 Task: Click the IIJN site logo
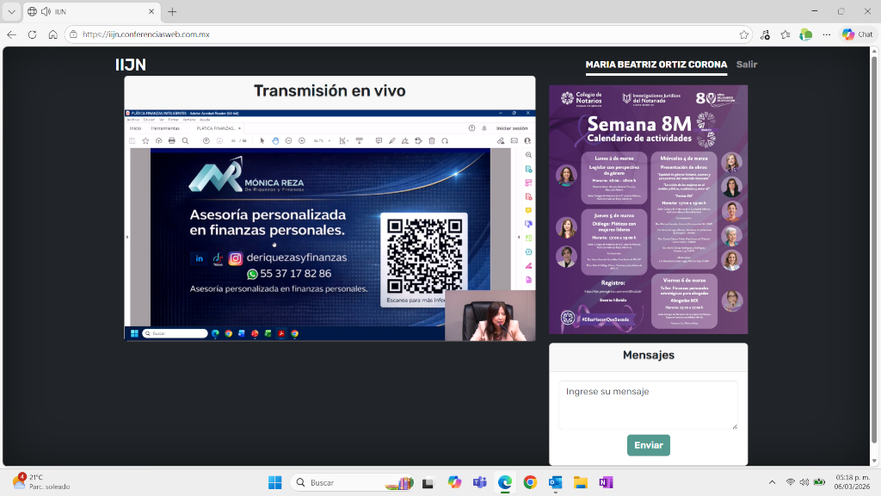(131, 65)
